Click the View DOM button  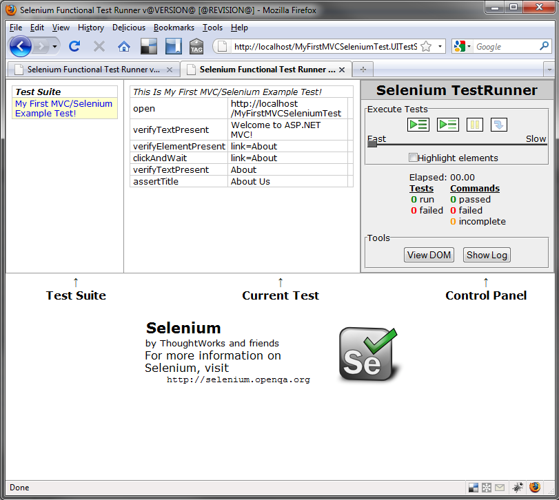pos(429,255)
